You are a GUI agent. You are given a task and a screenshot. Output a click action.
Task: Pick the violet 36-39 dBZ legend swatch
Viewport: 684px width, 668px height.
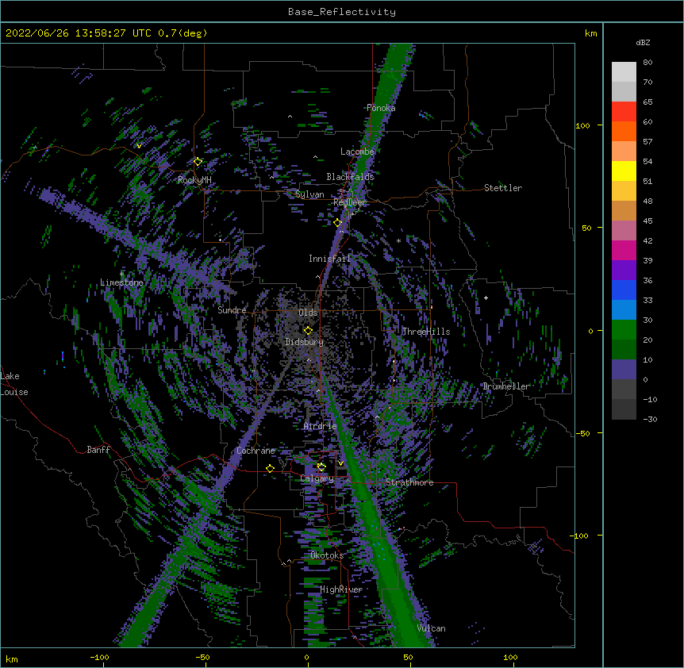click(624, 271)
